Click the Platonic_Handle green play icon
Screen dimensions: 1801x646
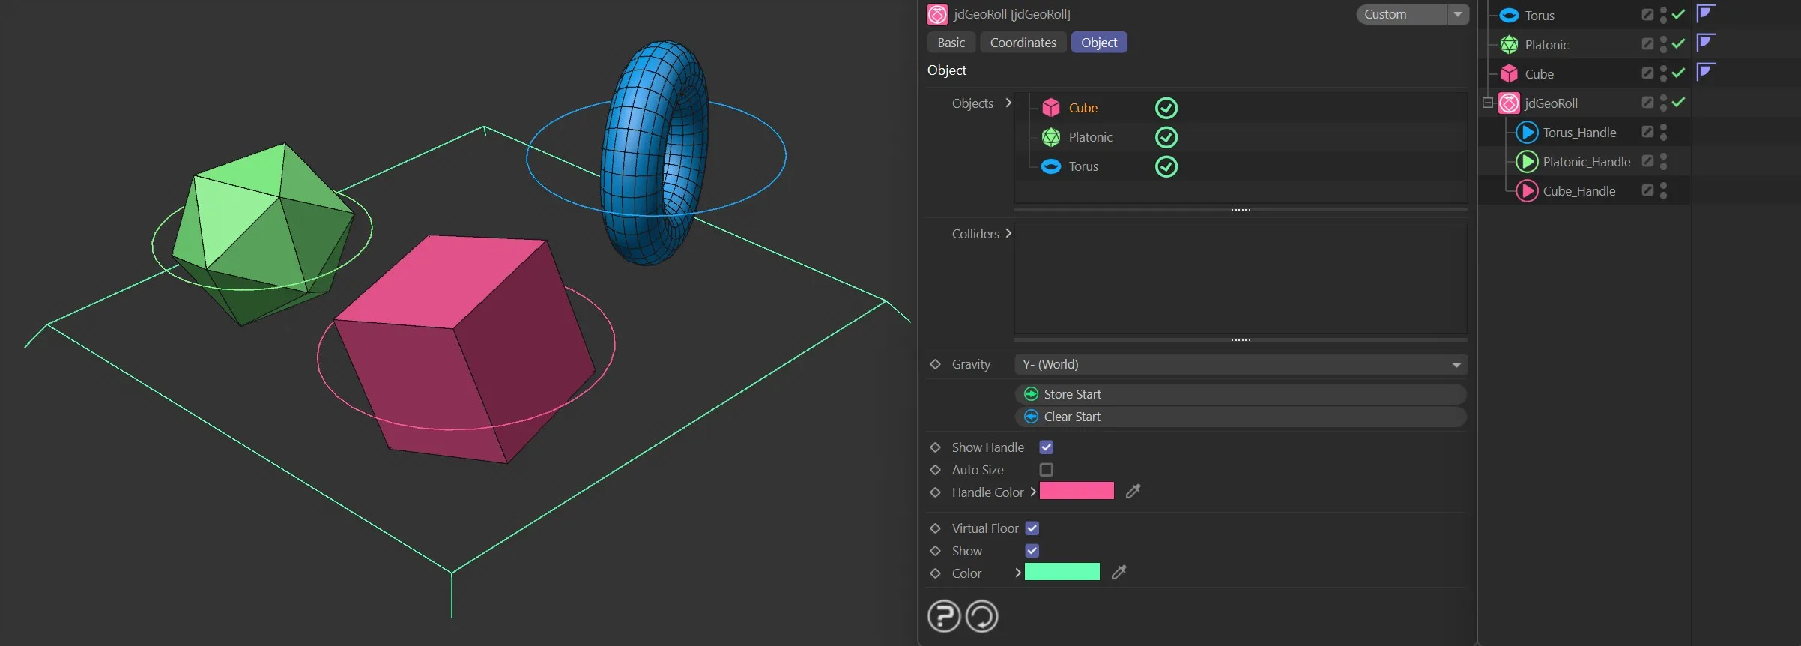[x=1526, y=162]
